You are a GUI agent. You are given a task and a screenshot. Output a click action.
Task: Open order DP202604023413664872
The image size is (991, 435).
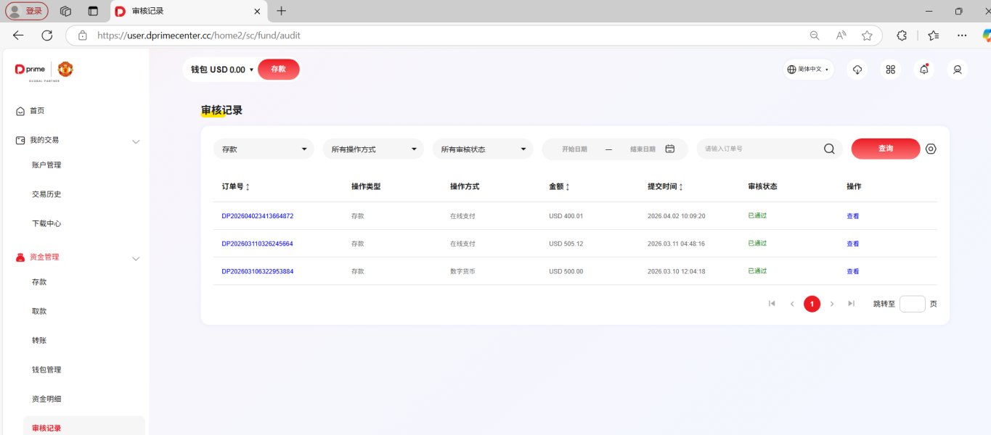click(258, 216)
